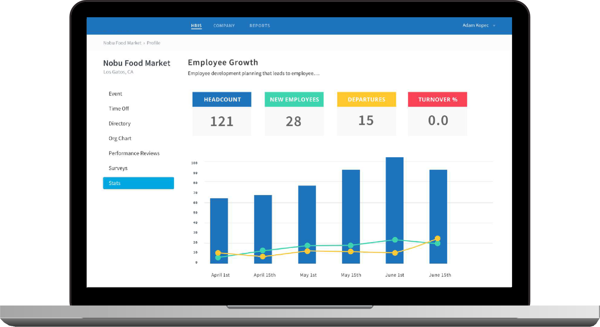Click the yellow data point at May 15th
Screen dimensions: 600x327
tap(351, 252)
